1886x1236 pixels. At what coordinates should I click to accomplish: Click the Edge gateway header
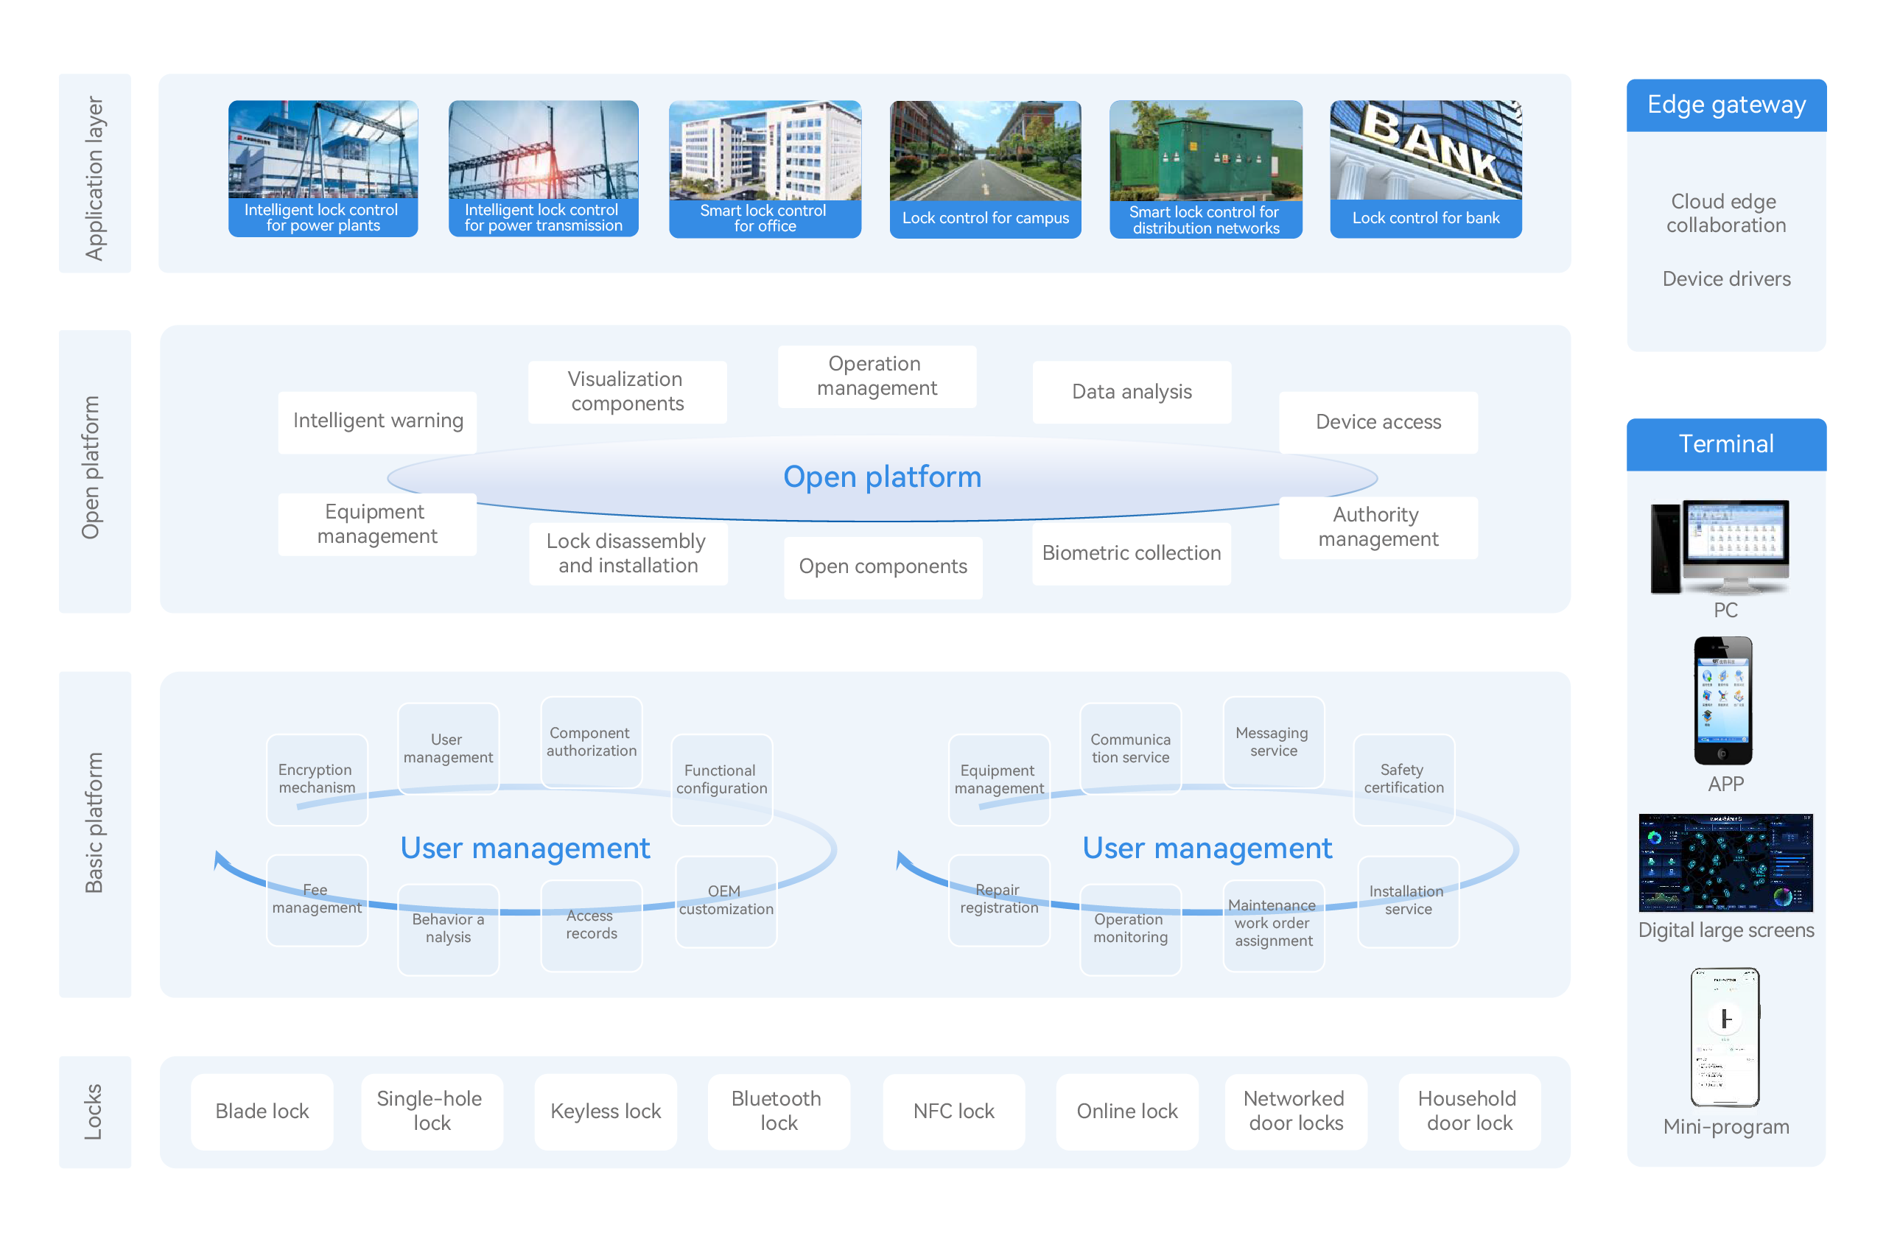1726,105
